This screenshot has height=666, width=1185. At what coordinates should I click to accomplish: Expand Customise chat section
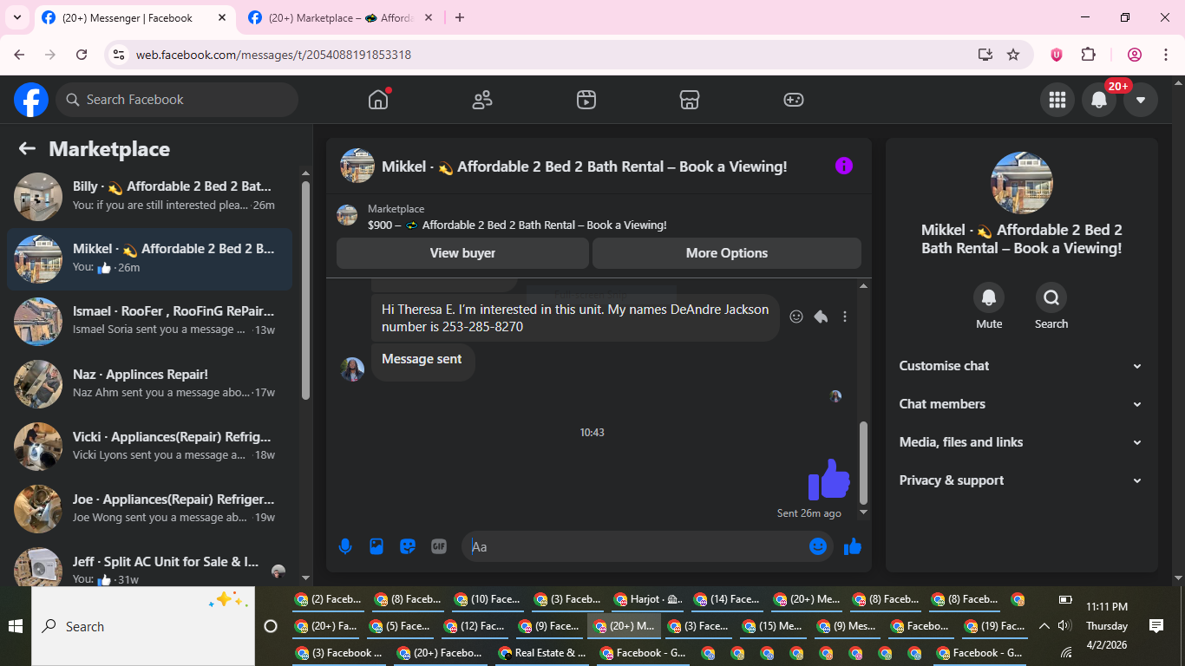[x=1022, y=366]
